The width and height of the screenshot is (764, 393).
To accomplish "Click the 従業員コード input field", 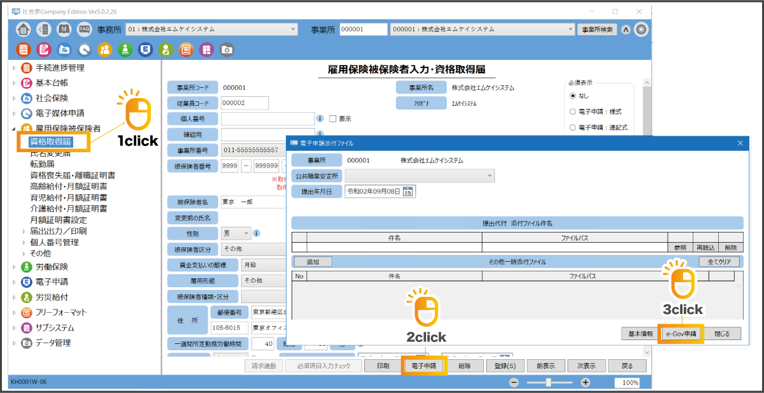I will click(244, 103).
